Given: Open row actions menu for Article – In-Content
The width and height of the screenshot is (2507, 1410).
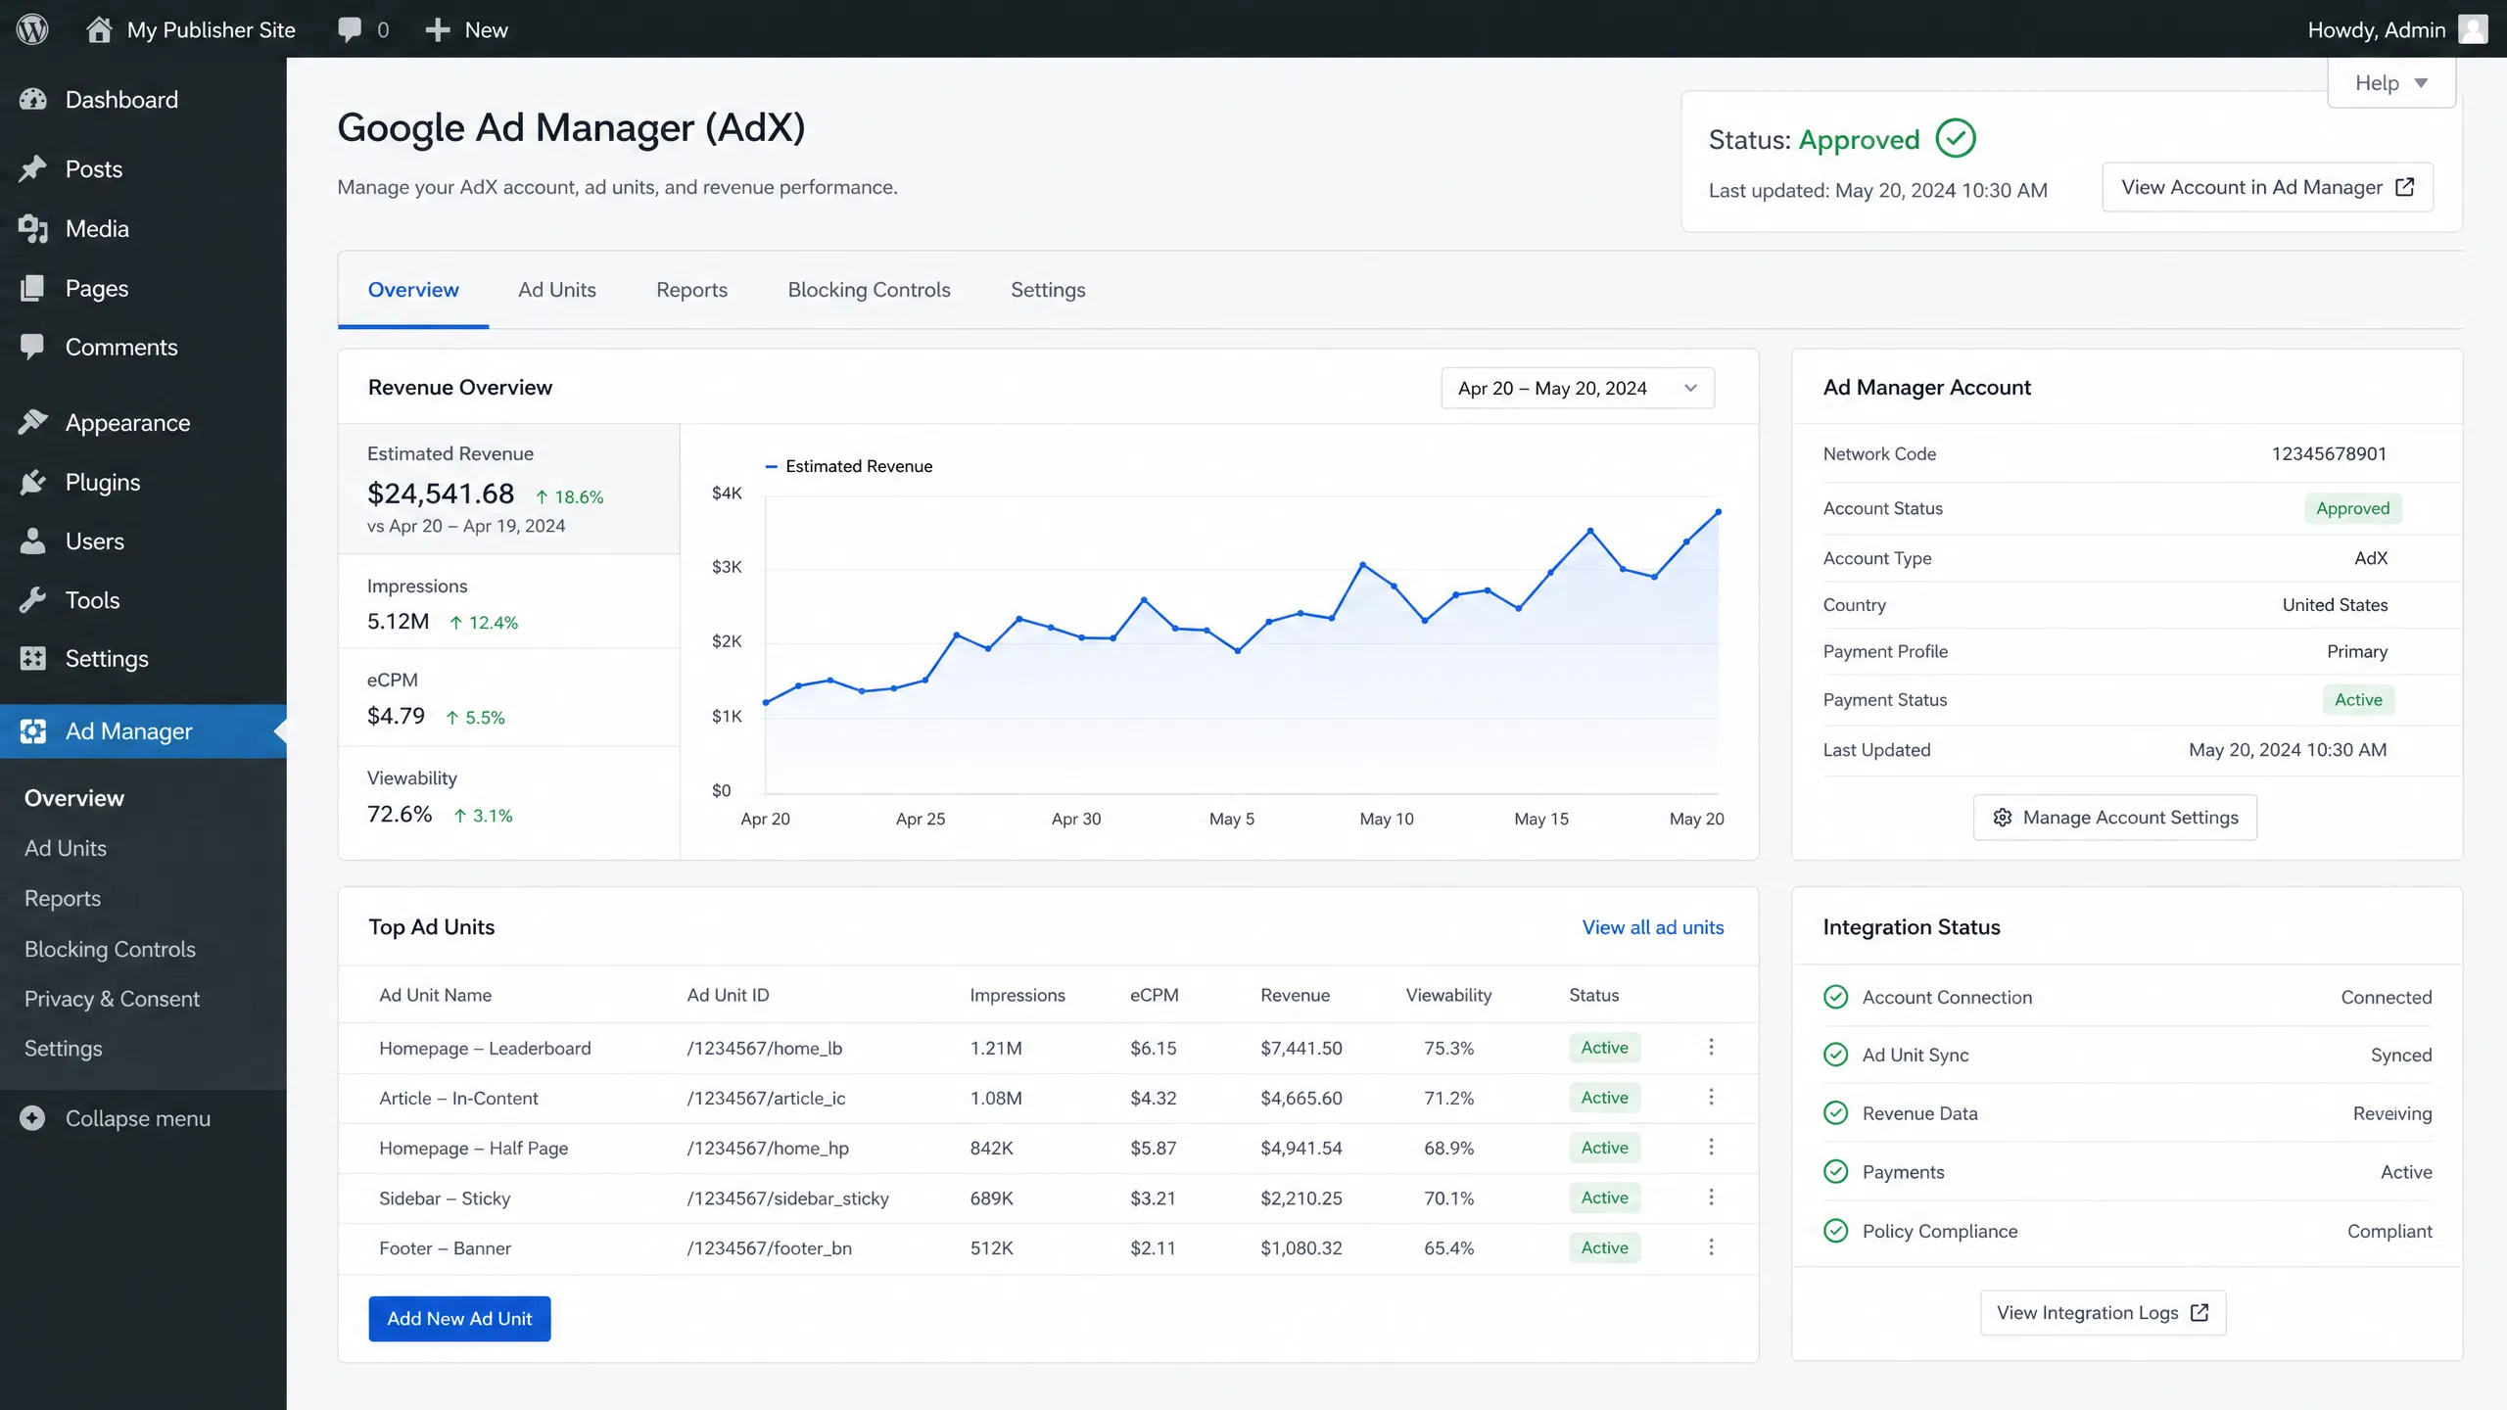Looking at the screenshot, I should (x=1711, y=1097).
